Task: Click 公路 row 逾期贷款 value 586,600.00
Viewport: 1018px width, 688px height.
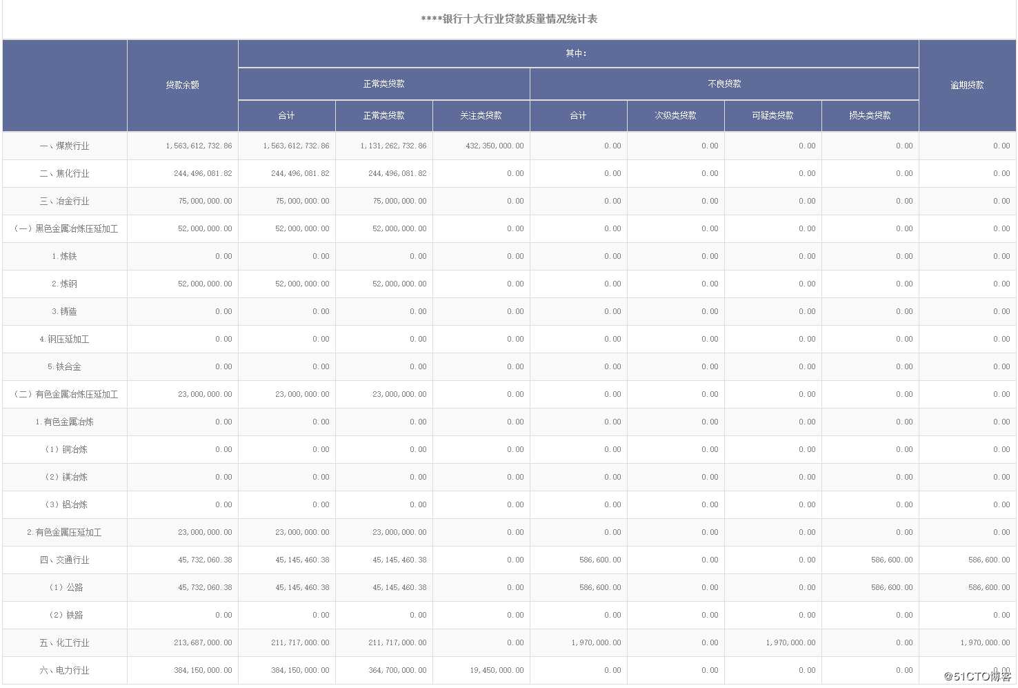Action: [989, 587]
